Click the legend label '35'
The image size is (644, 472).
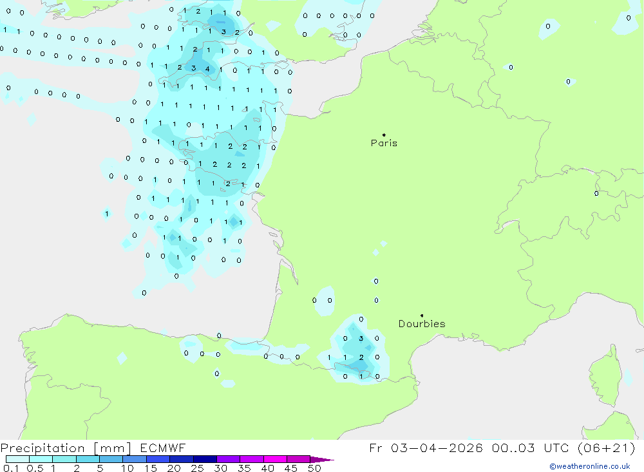point(244,468)
